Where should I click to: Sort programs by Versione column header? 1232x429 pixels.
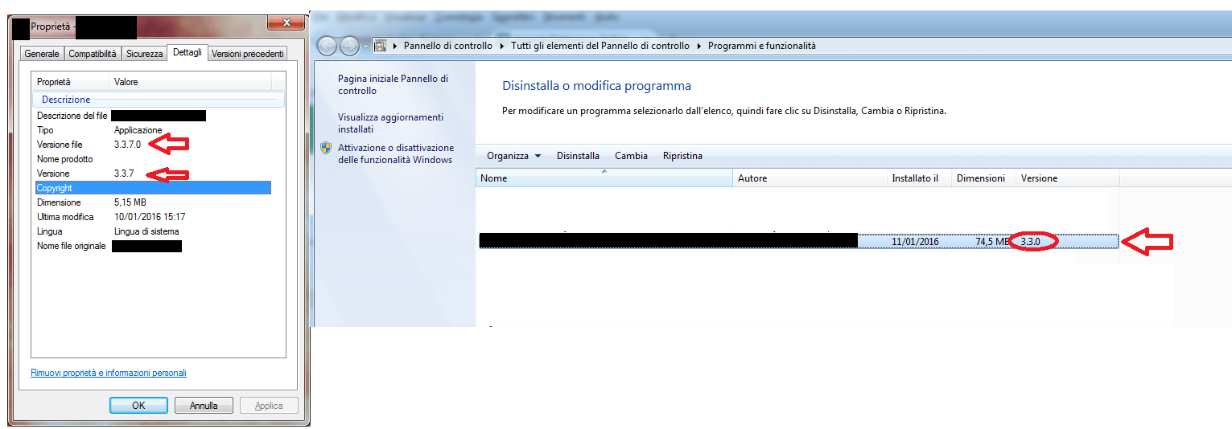tap(1067, 178)
